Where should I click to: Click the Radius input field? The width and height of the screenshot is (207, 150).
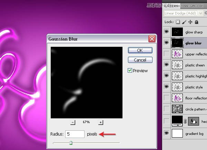coord(74,134)
